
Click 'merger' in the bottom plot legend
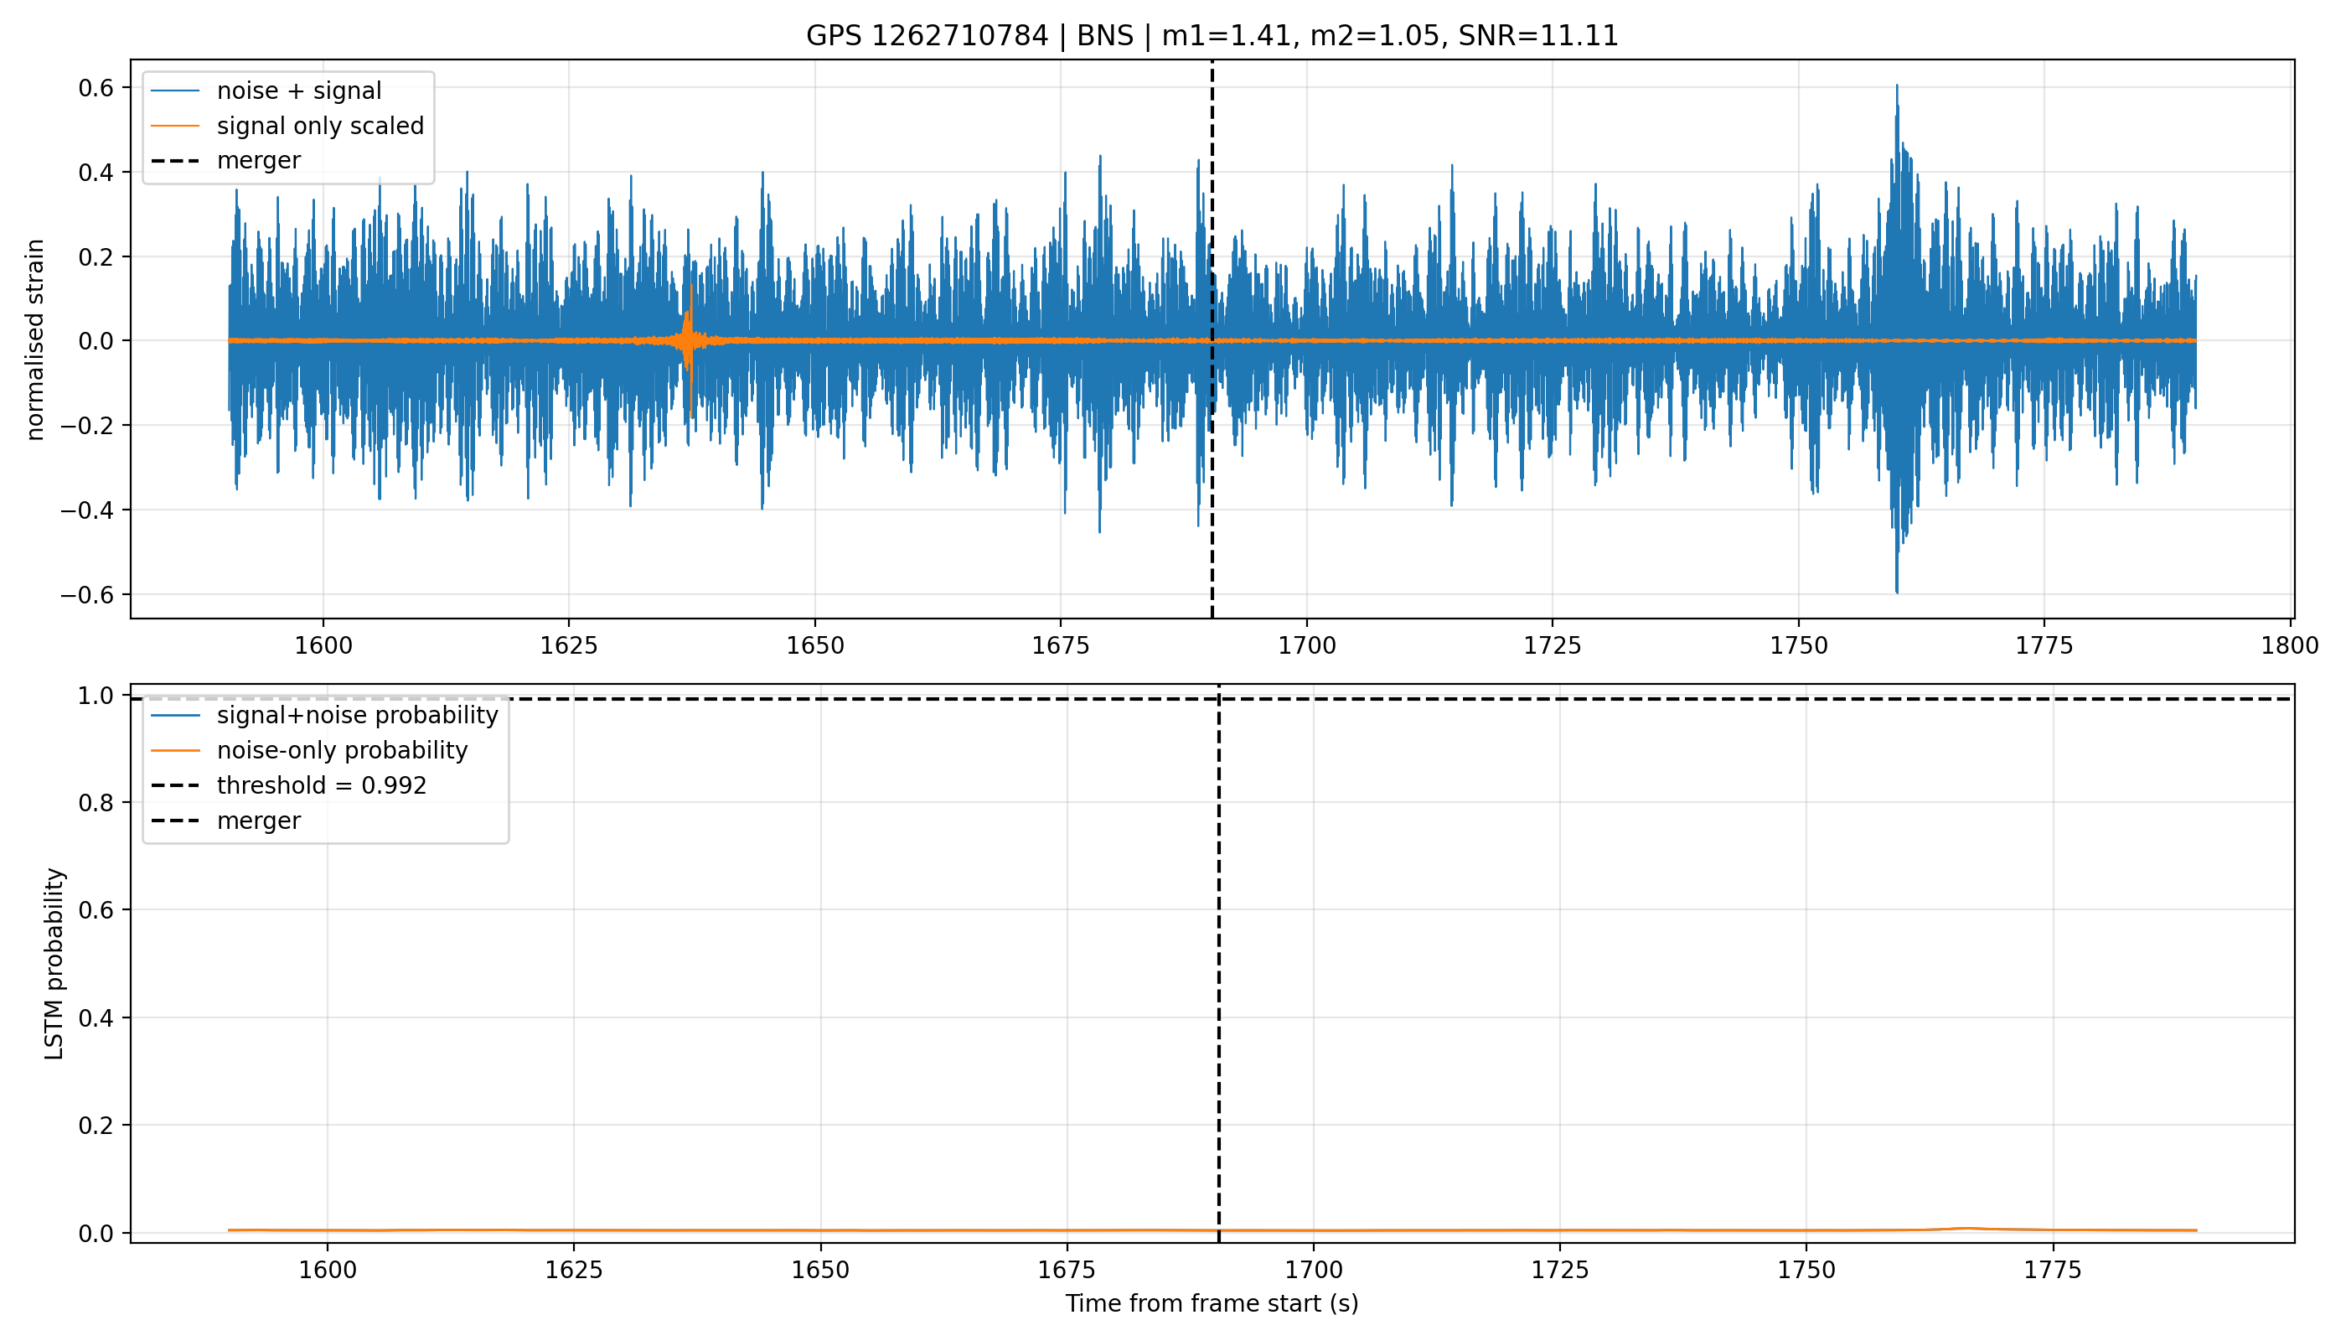[259, 821]
